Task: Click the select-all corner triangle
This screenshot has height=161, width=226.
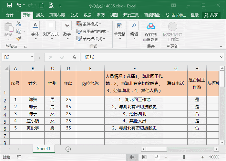Action: (x=6, y=68)
